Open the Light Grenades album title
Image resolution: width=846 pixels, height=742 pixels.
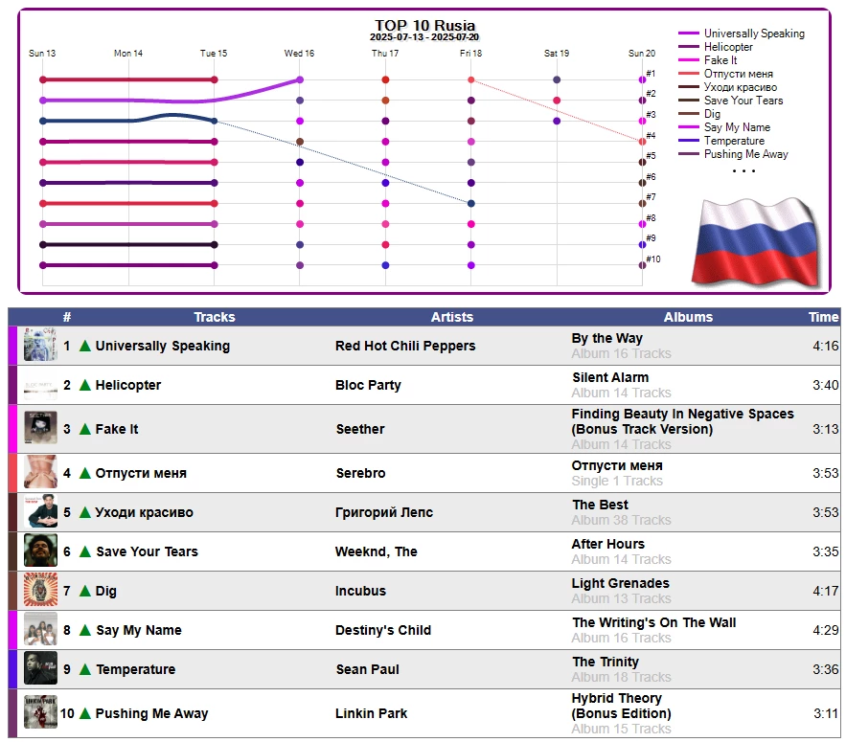[621, 583]
